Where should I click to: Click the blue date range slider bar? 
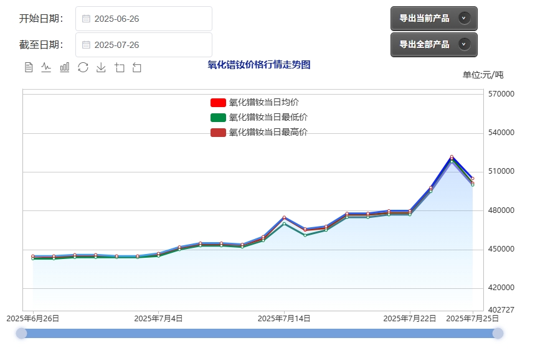[260, 333]
